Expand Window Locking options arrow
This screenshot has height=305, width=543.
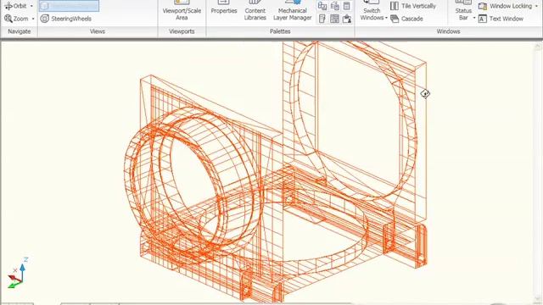537,6
